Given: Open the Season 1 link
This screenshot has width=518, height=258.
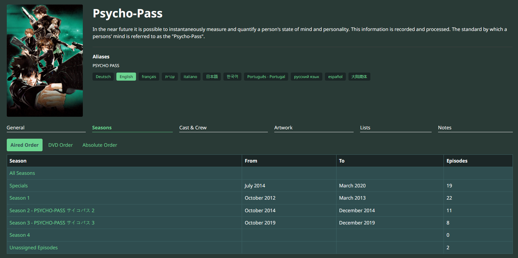Looking at the screenshot, I should [x=19, y=198].
